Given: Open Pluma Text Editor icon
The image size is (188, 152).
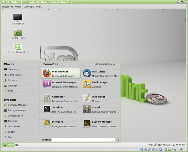Looking at the screenshot, I should 87,98.
